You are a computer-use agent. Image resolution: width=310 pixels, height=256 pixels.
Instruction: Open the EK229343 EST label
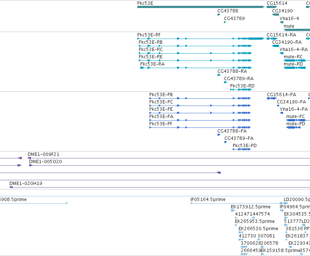pyautogui.click(x=299, y=243)
